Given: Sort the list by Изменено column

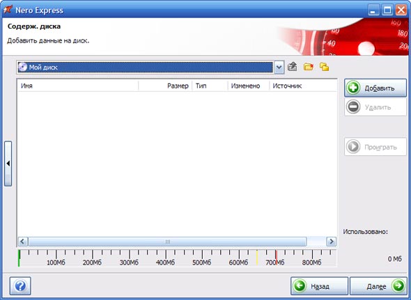Looking at the screenshot, I should pyautogui.click(x=249, y=86).
